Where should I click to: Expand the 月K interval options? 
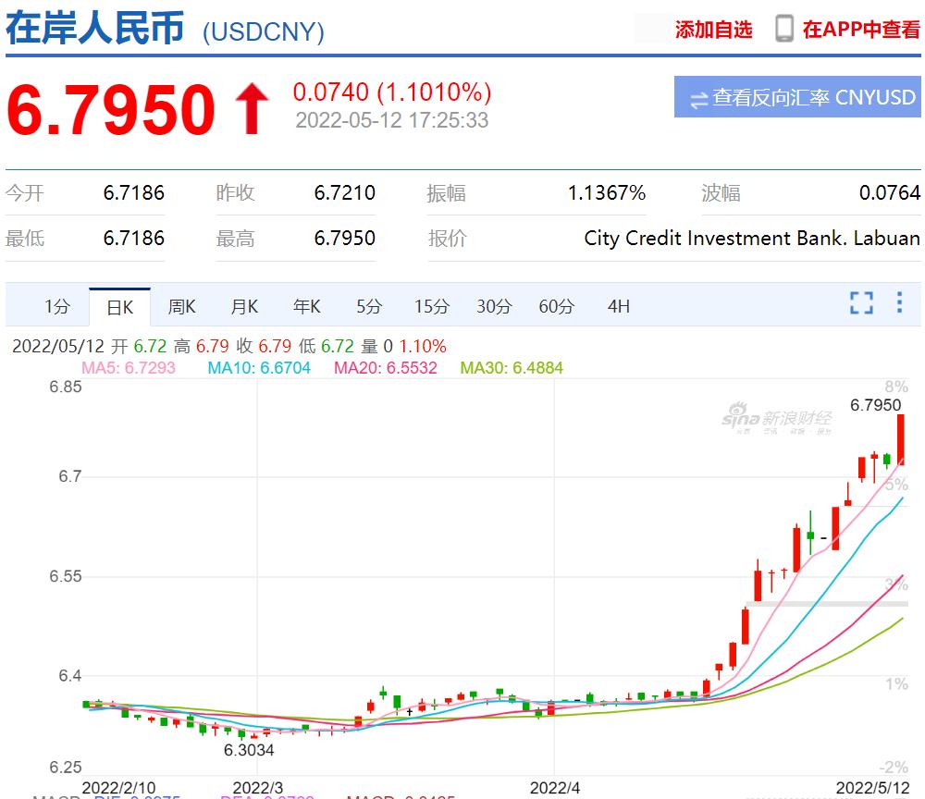coord(243,305)
